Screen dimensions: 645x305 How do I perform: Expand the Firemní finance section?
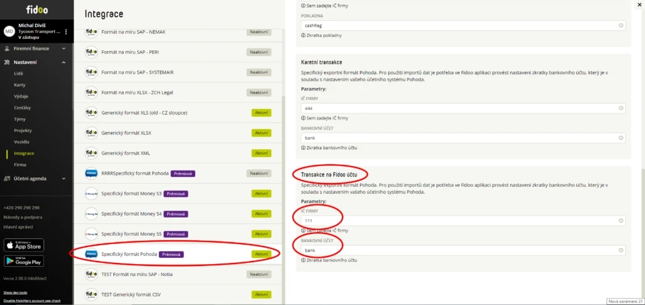point(64,48)
